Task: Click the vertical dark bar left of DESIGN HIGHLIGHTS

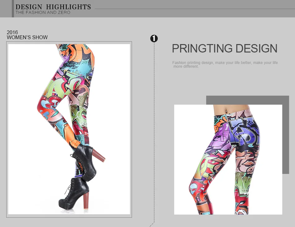Action: point(13,9)
